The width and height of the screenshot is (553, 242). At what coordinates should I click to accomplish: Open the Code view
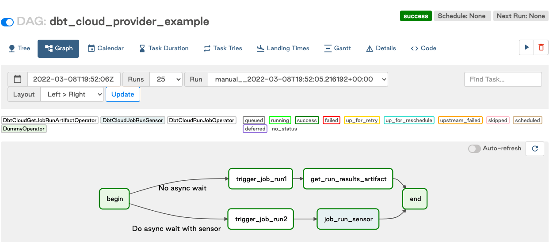pyautogui.click(x=423, y=48)
